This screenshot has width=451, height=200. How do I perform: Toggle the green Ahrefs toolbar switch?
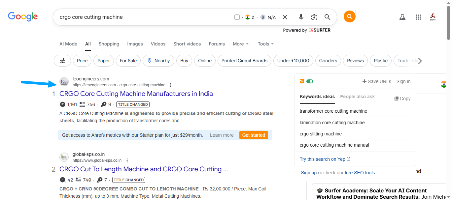[x=310, y=81]
